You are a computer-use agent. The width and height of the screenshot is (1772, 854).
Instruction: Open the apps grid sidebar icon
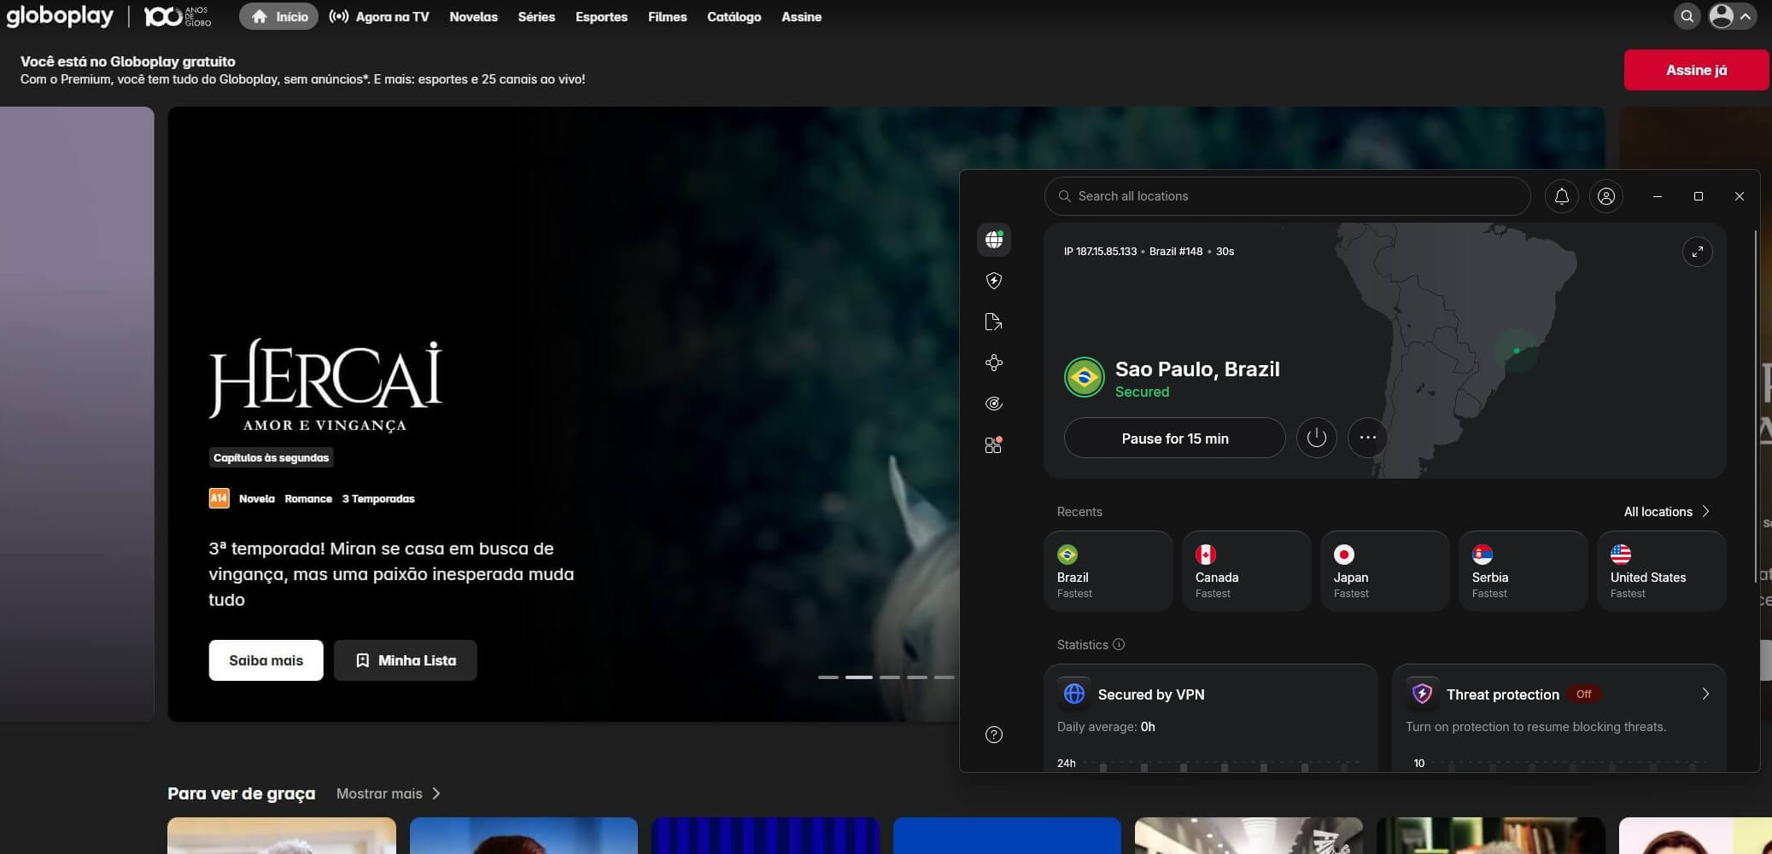(x=993, y=444)
